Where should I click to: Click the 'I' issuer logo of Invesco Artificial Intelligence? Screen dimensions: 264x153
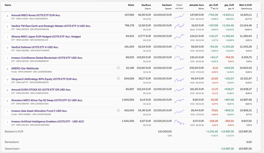coord(7,122)
